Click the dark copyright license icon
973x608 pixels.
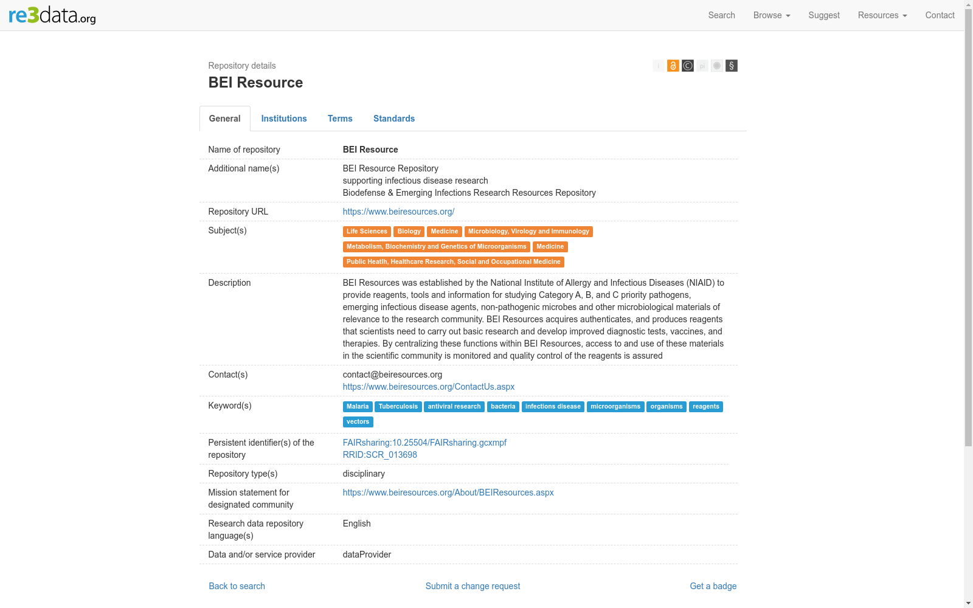[688, 66]
